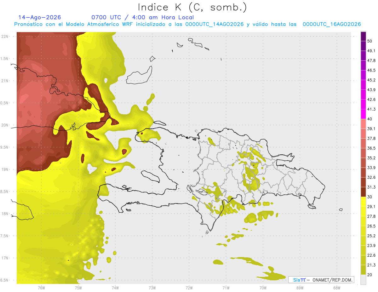378x292 pixels.
Task: Click the '30' color scale value
Action: 369,197
